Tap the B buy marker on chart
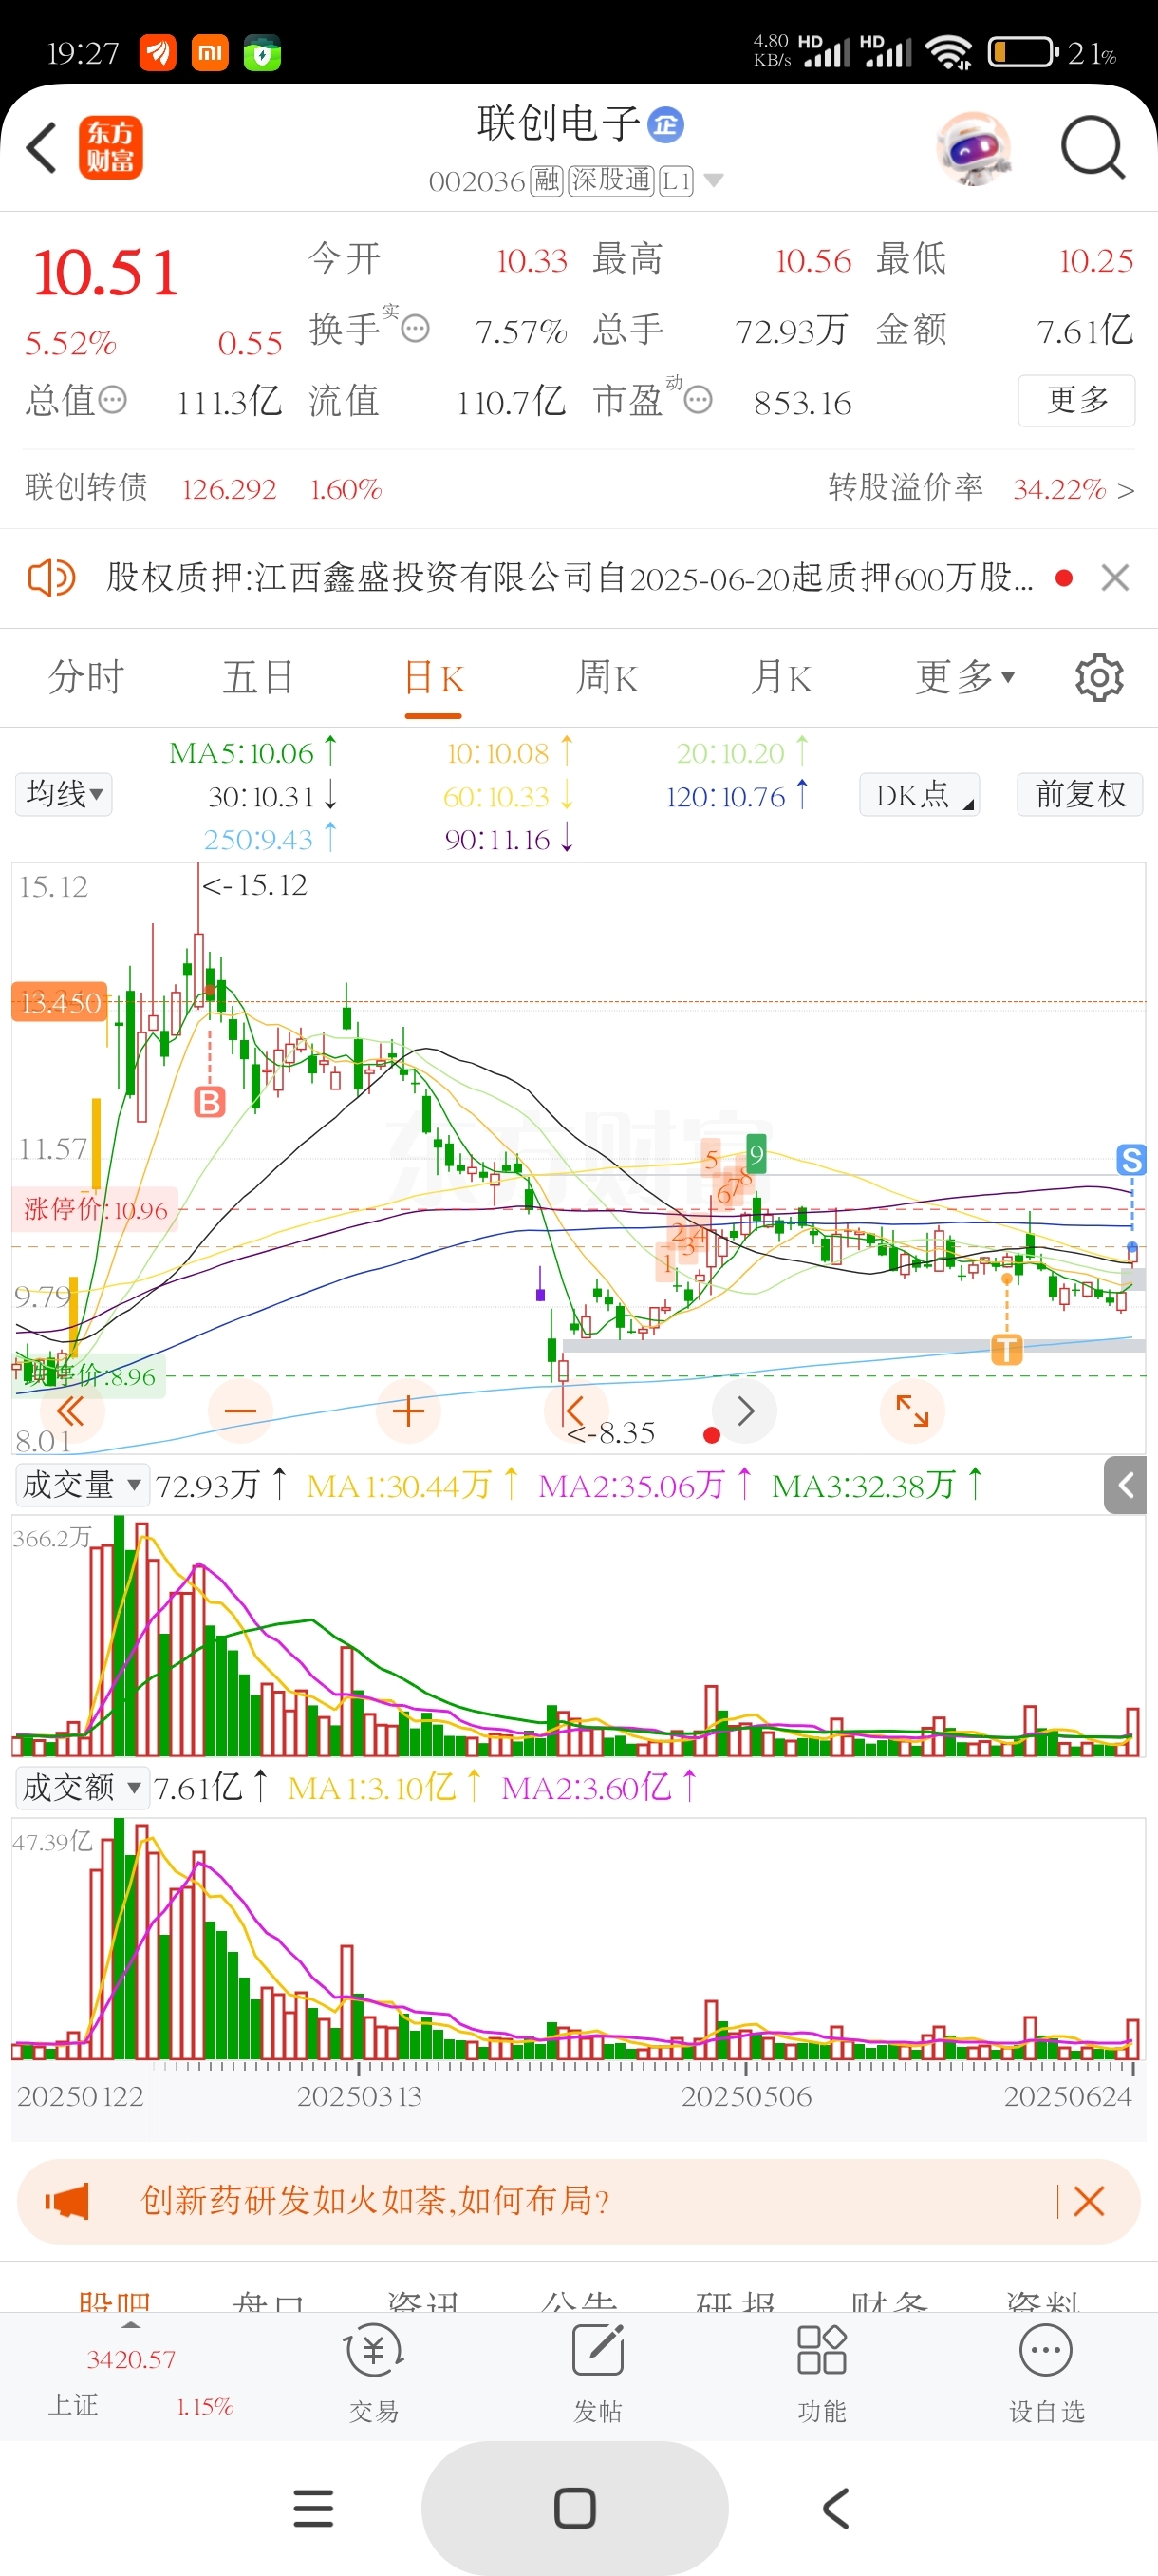Image resolution: width=1158 pixels, height=2576 pixels. click(x=209, y=1102)
